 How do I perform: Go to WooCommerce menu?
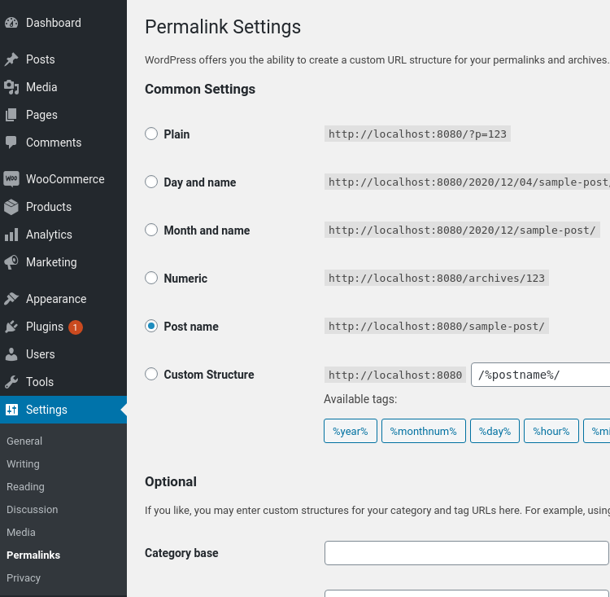click(x=63, y=179)
